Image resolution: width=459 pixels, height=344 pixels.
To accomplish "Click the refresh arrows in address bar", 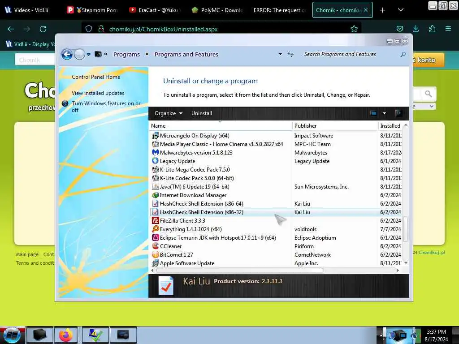I will [x=290, y=54].
